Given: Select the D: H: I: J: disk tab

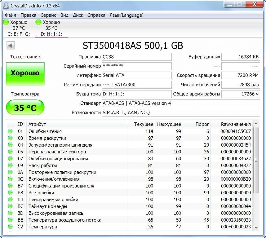Looking at the screenshot, I should tap(51, 28).
